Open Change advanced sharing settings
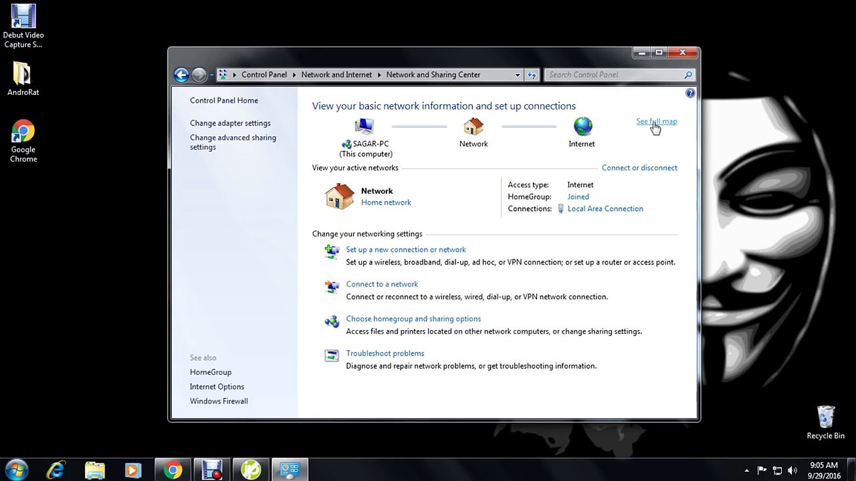 tap(233, 142)
